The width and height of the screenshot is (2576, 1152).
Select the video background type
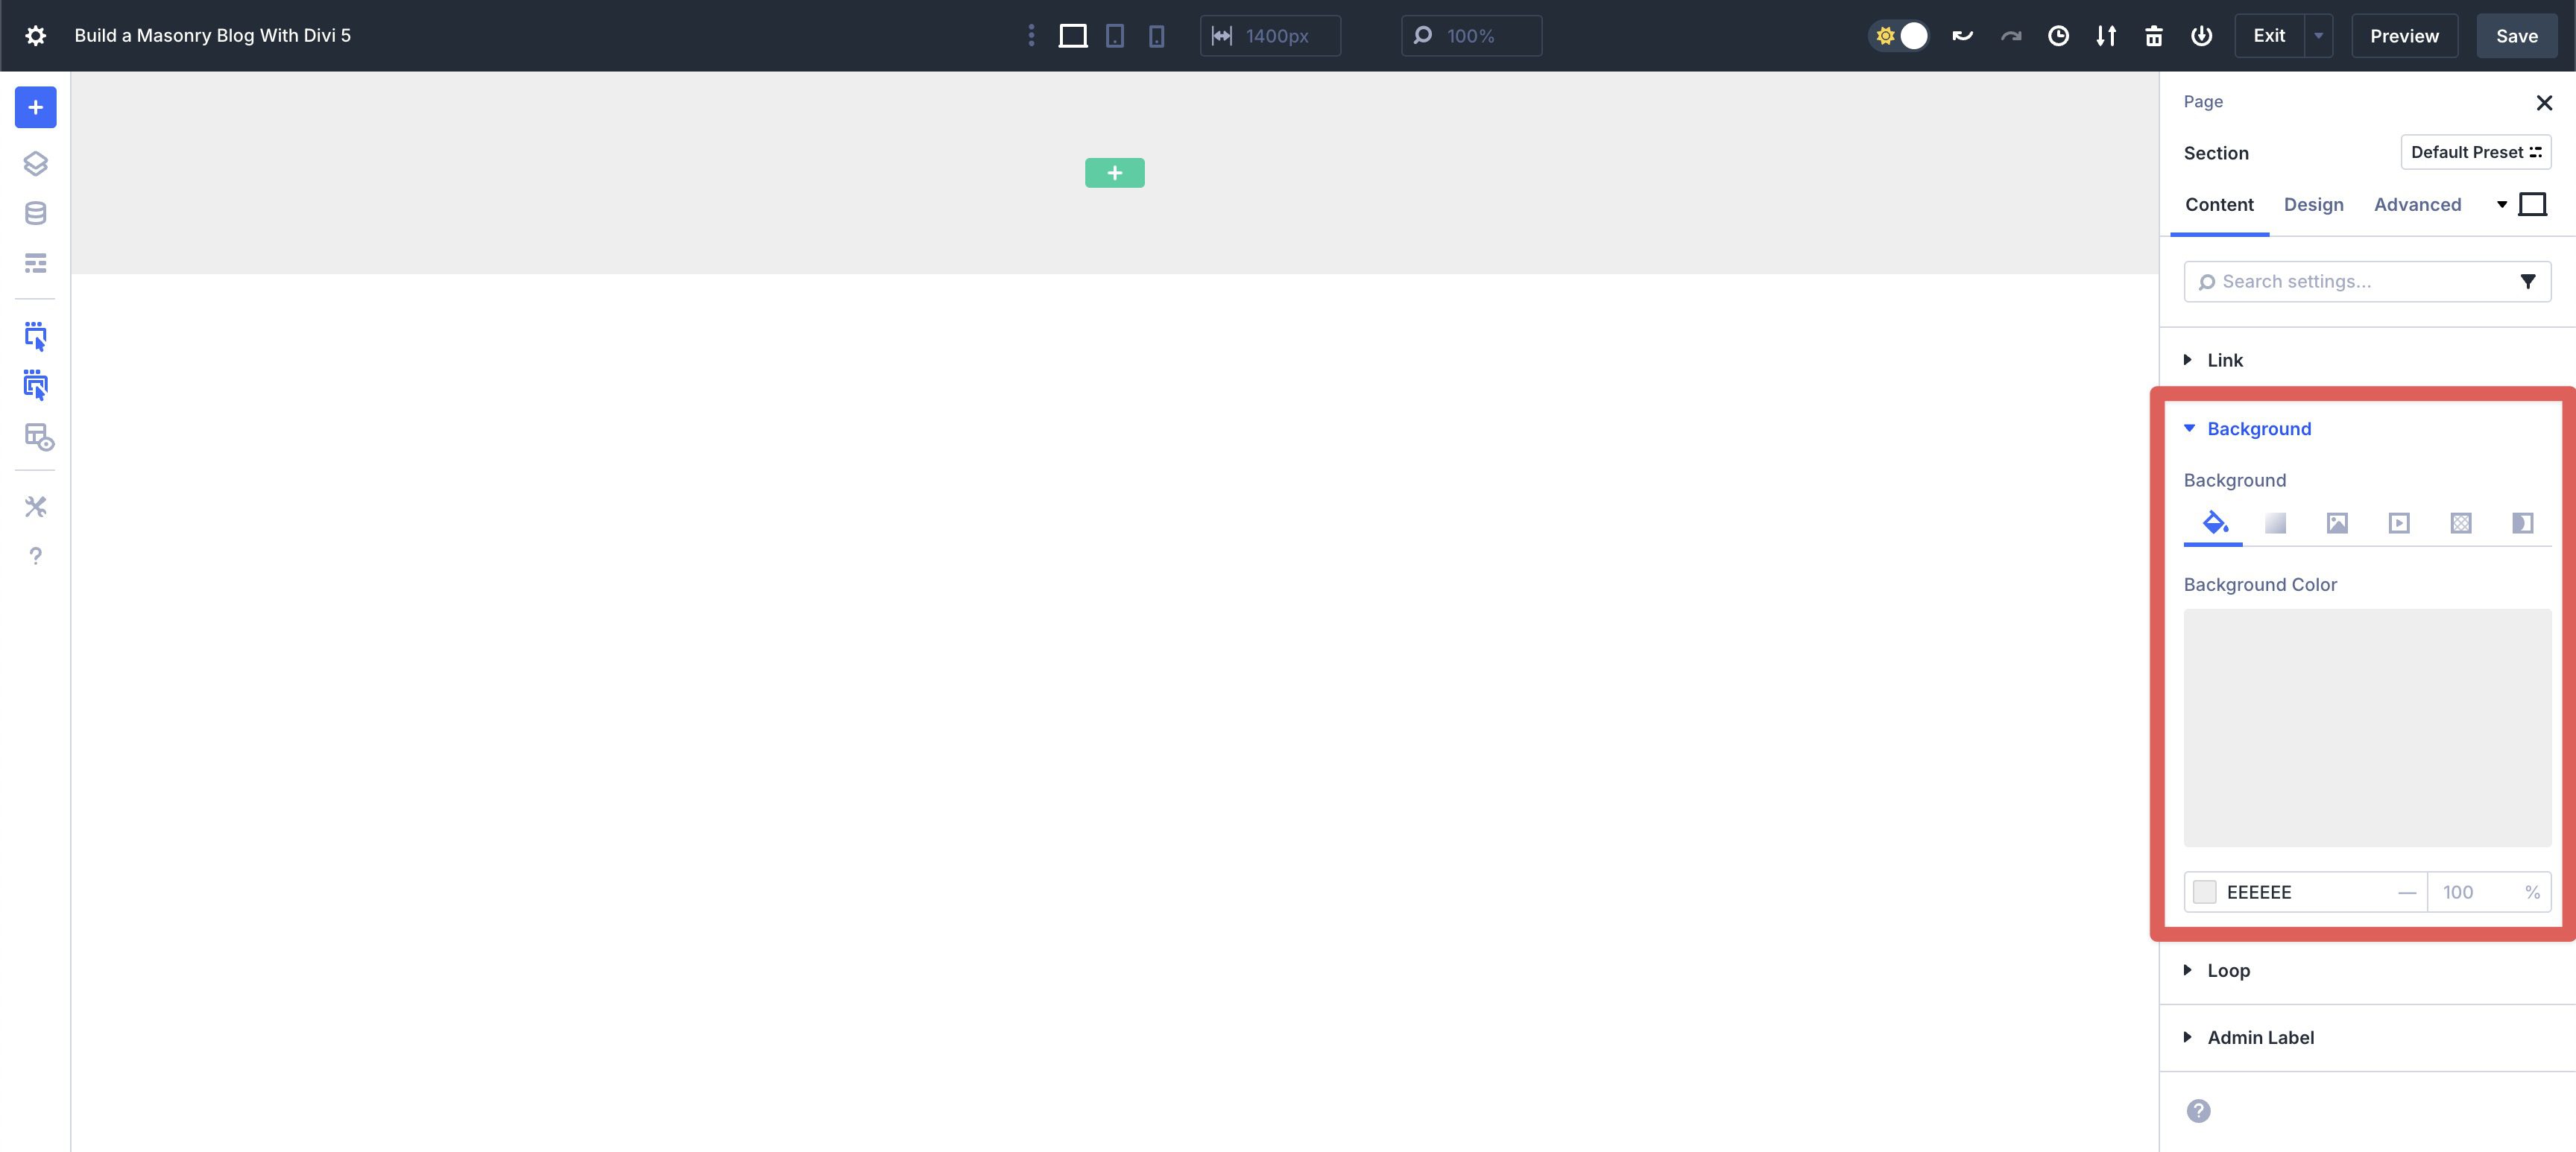2399,523
